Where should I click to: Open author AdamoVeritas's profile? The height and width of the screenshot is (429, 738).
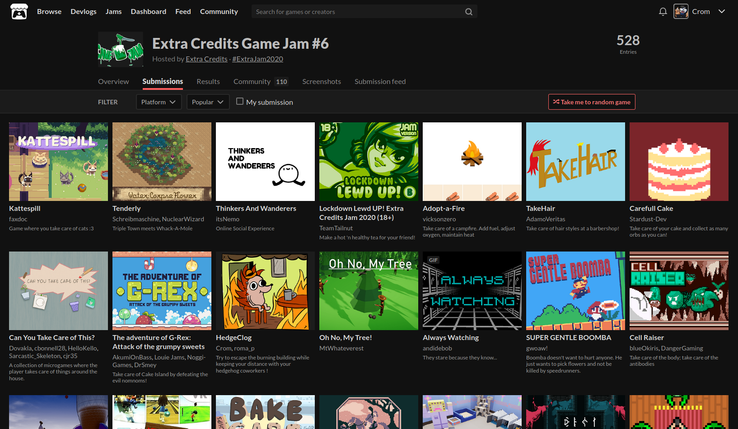pos(546,219)
